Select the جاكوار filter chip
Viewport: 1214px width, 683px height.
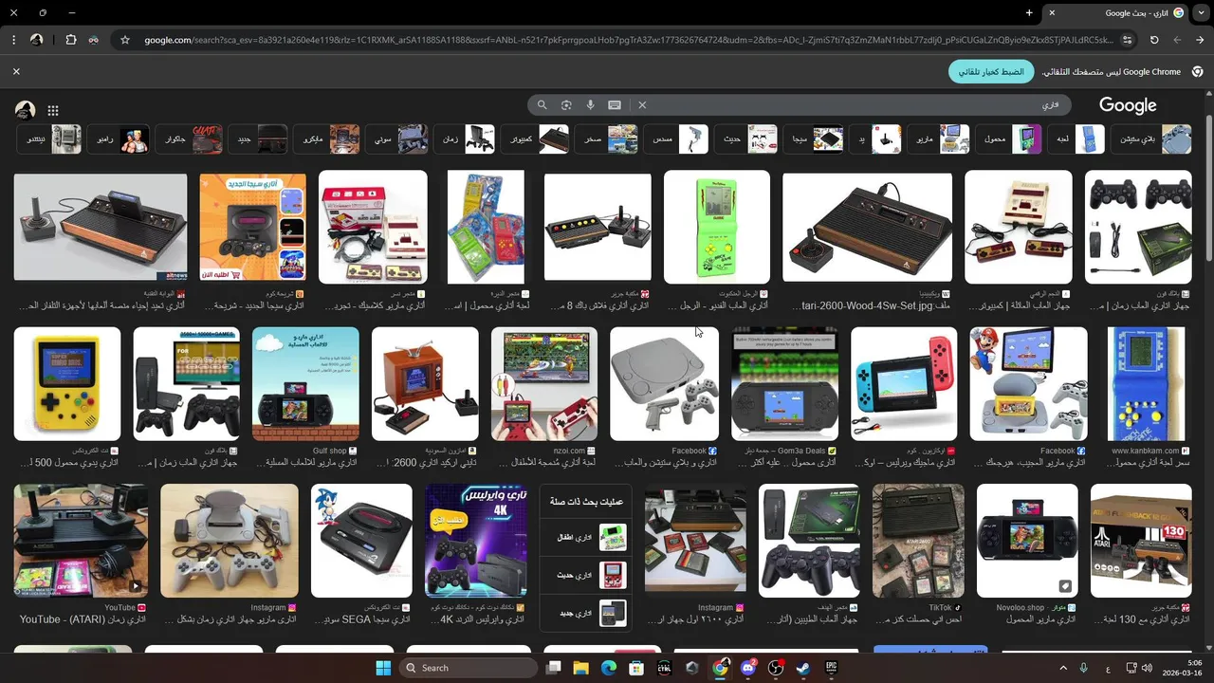pos(190,139)
